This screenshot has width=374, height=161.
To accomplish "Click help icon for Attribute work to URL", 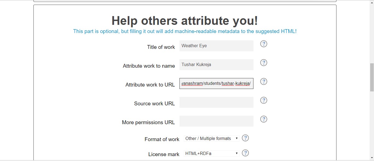I will pyautogui.click(x=264, y=82).
